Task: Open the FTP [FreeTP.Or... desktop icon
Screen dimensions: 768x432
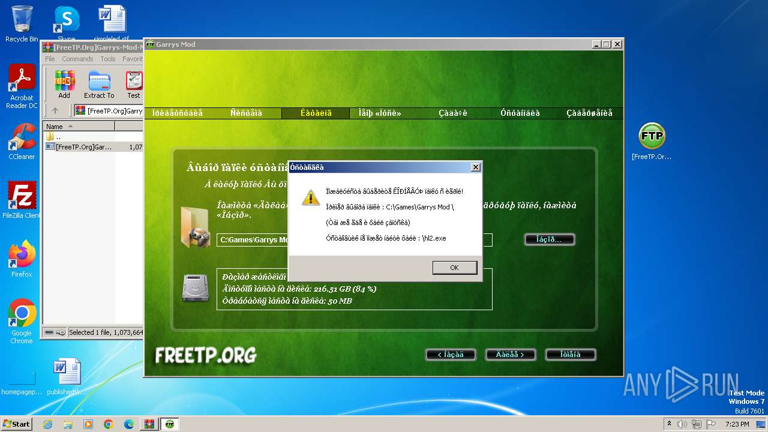Action: click(652, 142)
